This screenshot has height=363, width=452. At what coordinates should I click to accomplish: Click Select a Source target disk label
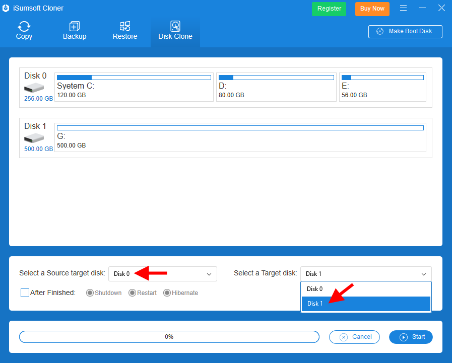[62, 273]
